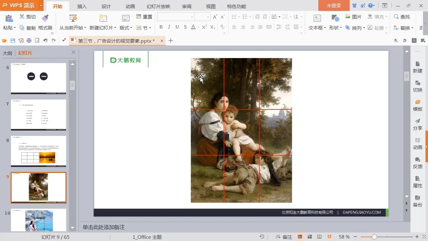Screen dimensions: 428x241
Task: Open 动画 animation pane in right sidebar
Action: pos(418,144)
